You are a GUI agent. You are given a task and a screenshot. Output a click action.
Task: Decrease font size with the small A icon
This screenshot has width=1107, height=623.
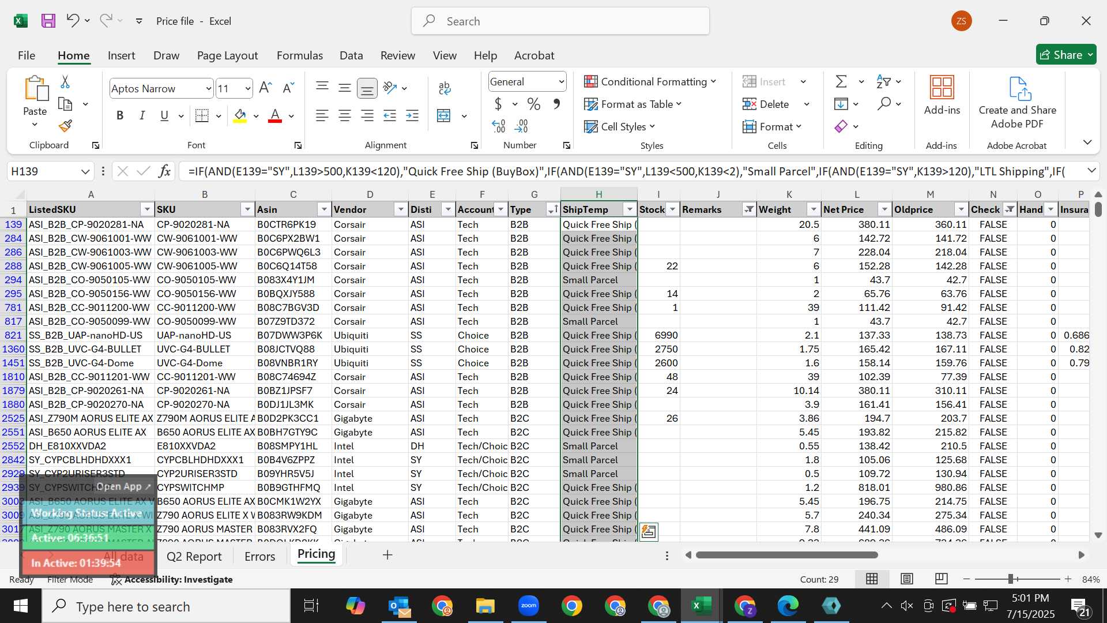click(288, 88)
